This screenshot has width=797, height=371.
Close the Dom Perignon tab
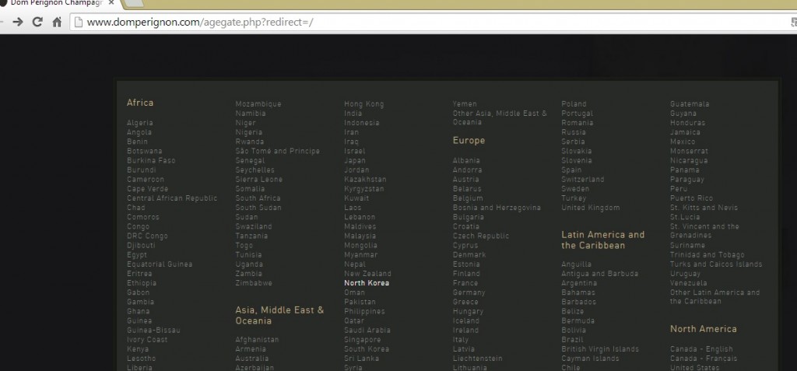[111, 2]
